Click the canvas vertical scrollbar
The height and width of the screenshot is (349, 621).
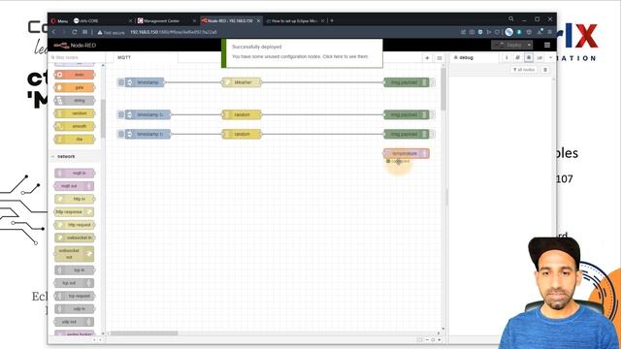pos(443,89)
